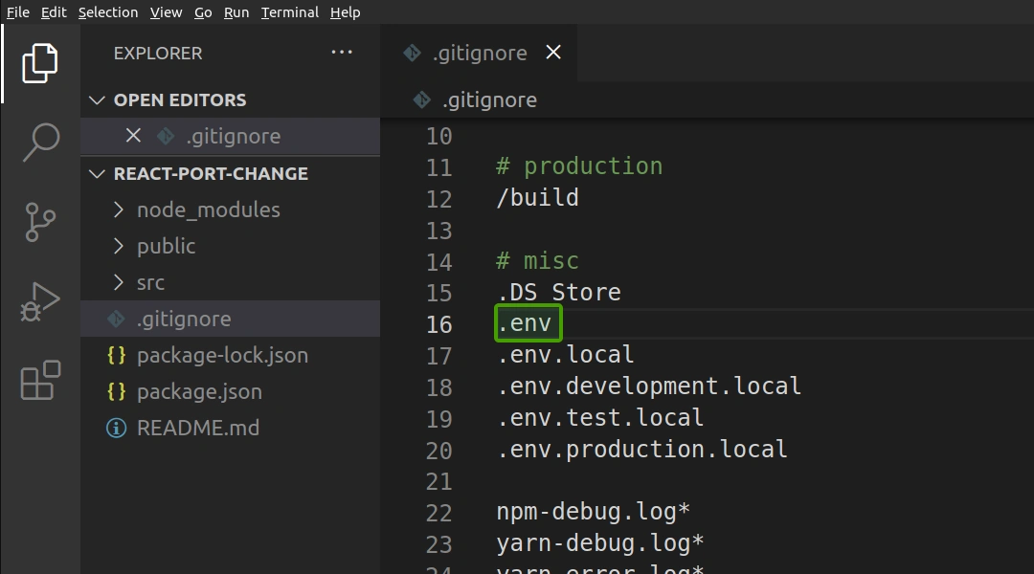Open the View menu
Image resolution: width=1034 pixels, height=574 pixels.
click(x=167, y=11)
